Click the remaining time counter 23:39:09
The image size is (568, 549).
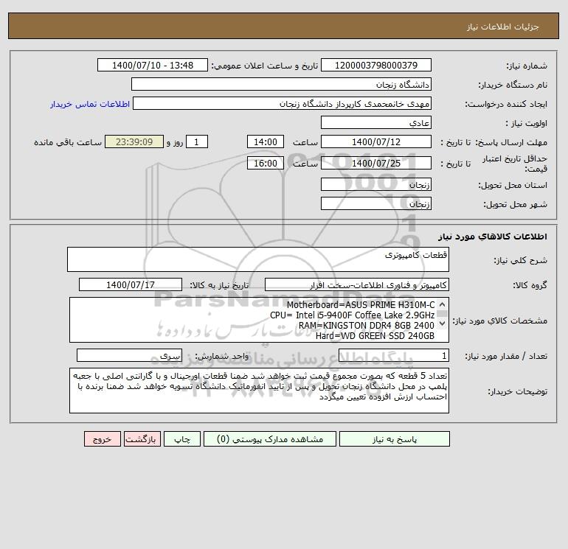[x=134, y=142]
